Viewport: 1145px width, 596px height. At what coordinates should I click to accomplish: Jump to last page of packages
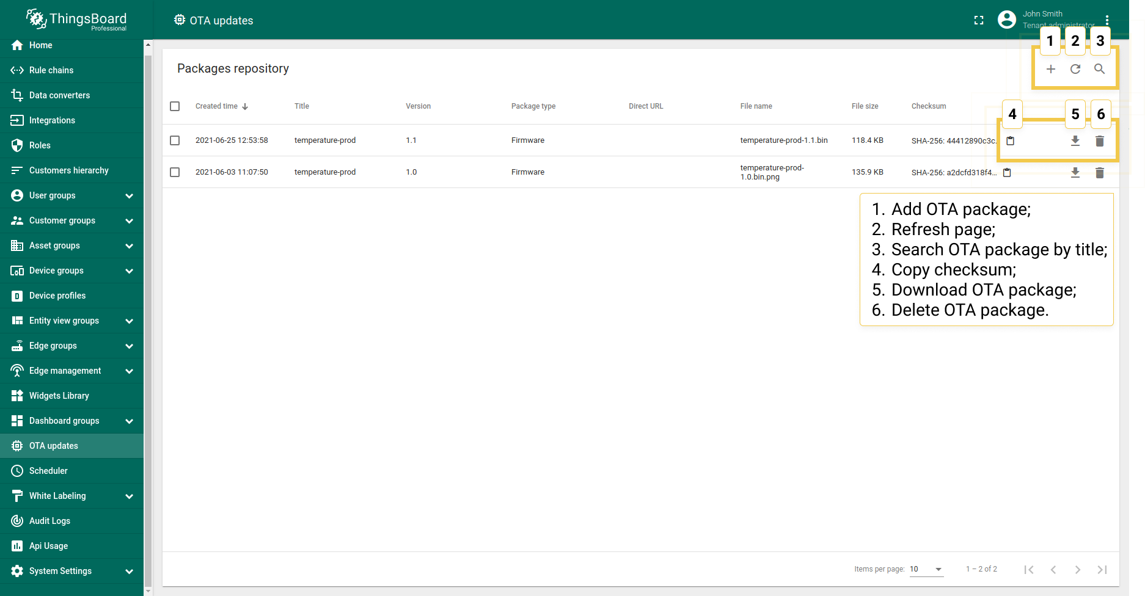1102,570
